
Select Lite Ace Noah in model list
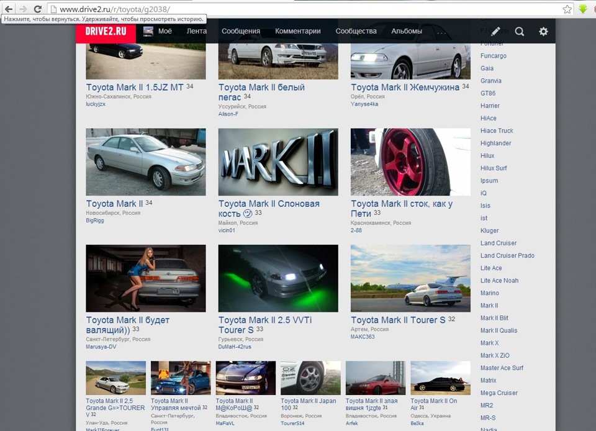(499, 281)
